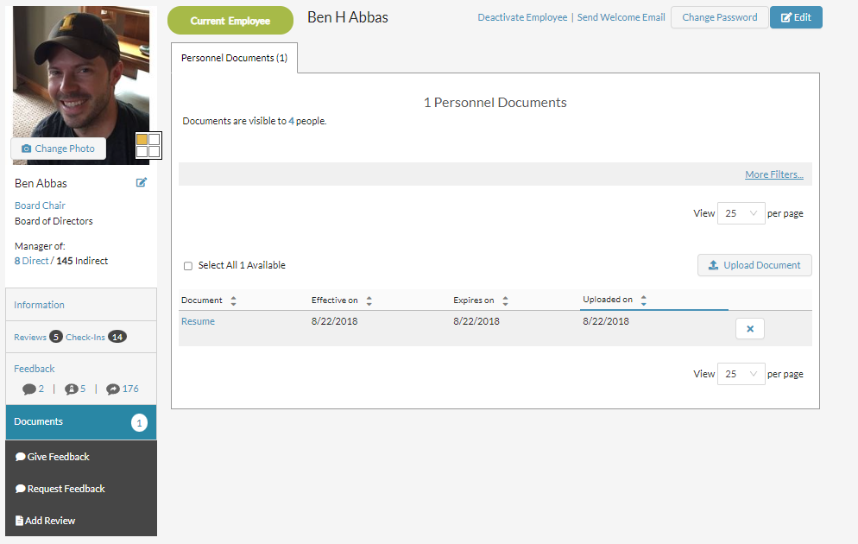Image resolution: width=858 pixels, height=544 pixels.
Task: Sort by Expires on column arrows
Action: pyautogui.click(x=506, y=300)
